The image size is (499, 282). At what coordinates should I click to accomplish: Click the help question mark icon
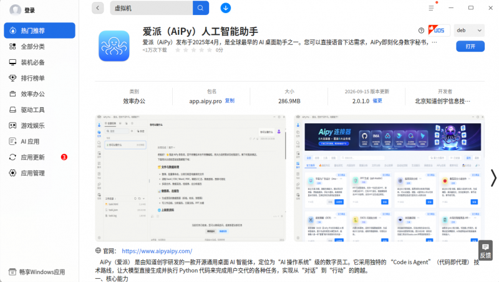(x=422, y=31)
